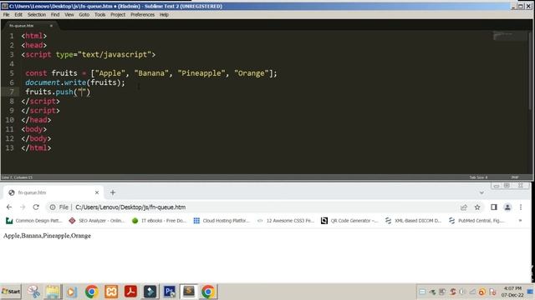Open XML-Based DICOM bookmark
This screenshot has width=535, height=300.
pyautogui.click(x=413, y=220)
